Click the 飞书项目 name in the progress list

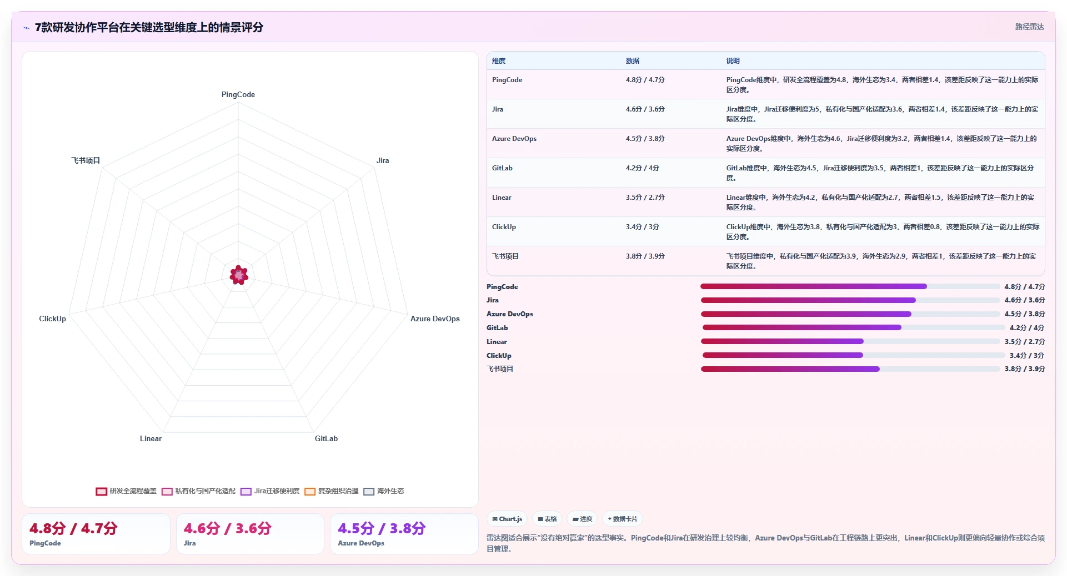(x=500, y=369)
